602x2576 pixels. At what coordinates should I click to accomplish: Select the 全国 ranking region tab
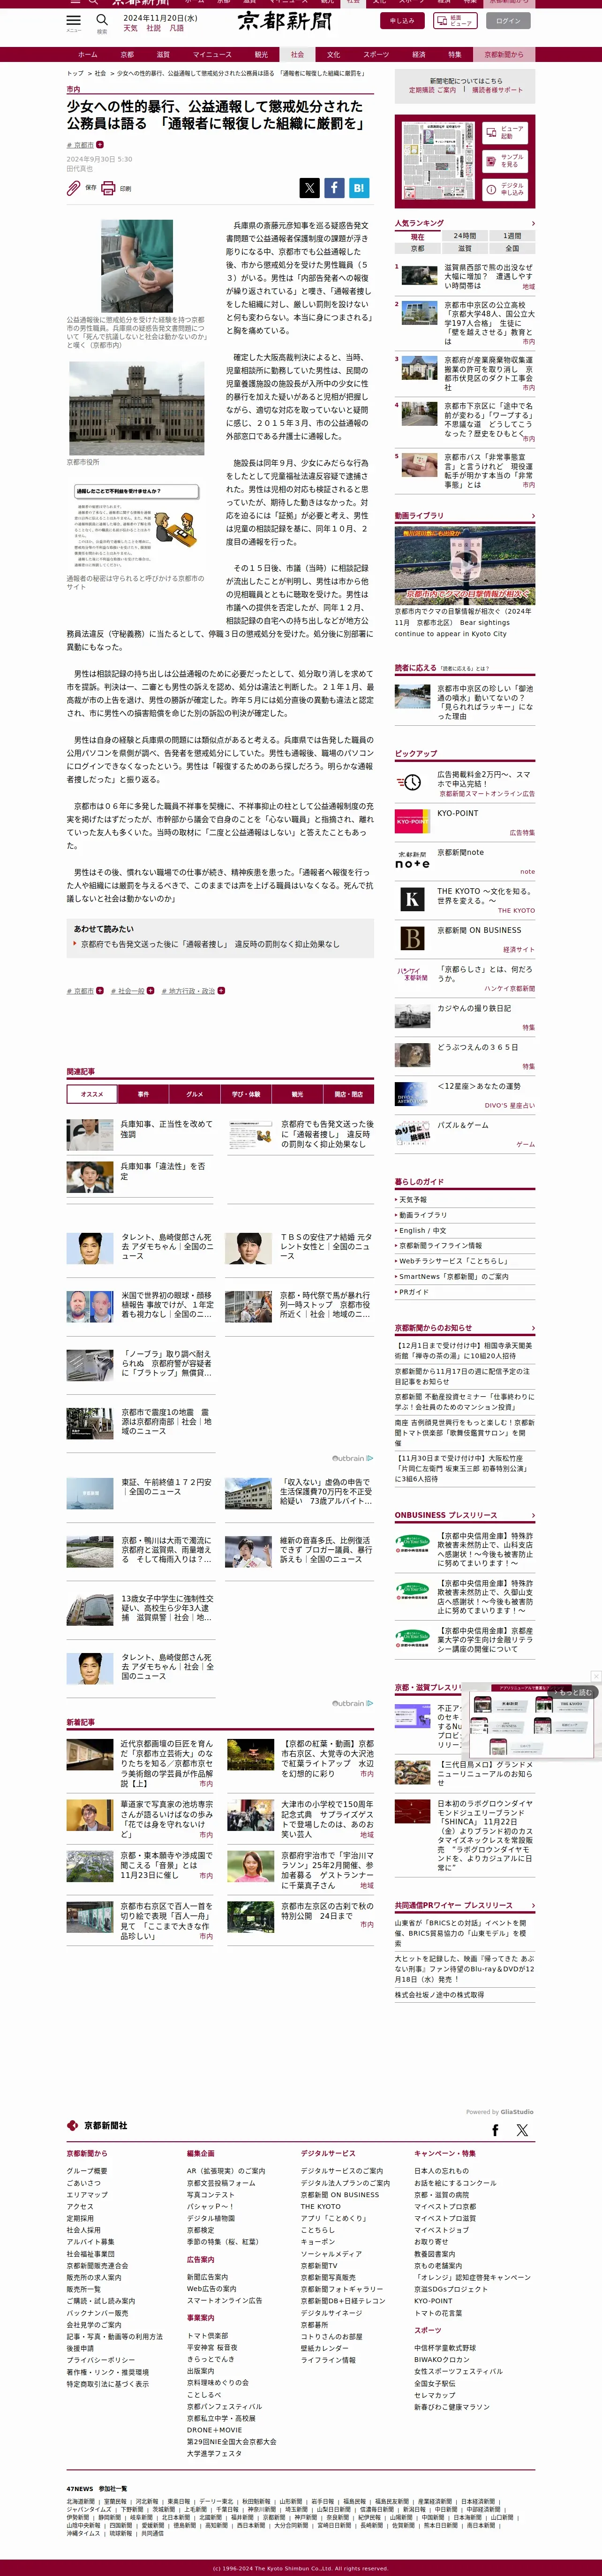coord(511,248)
